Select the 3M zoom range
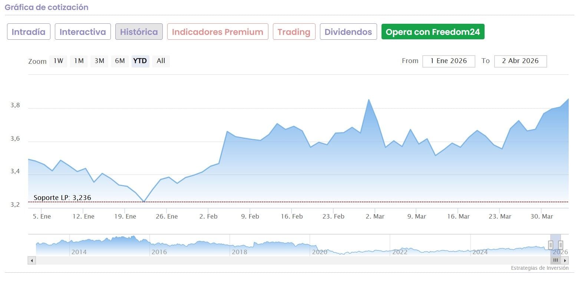This screenshot has width=578, height=282. pos(99,61)
